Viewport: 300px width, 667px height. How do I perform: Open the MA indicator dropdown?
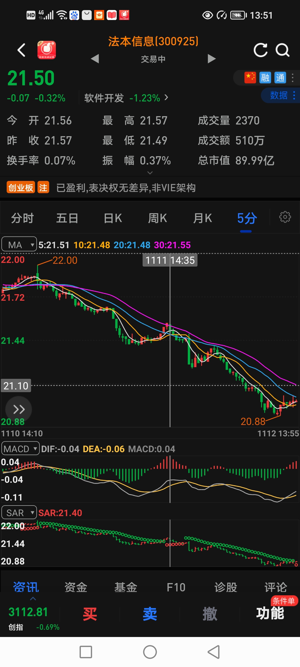19,245
